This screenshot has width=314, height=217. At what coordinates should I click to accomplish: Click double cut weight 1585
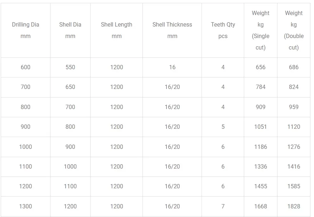click(x=294, y=187)
